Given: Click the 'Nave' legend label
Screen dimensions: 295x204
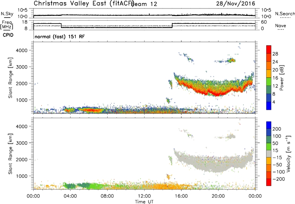Looking at the screenshot, I should 280,25.
